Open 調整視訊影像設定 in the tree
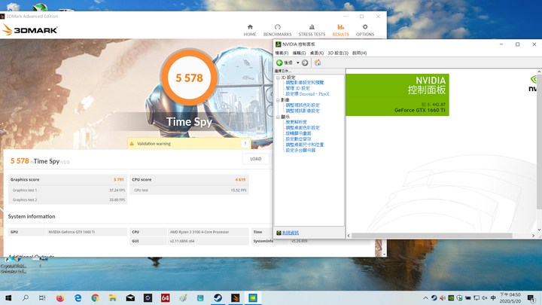The height and width of the screenshot is (305, 542). 303,111
